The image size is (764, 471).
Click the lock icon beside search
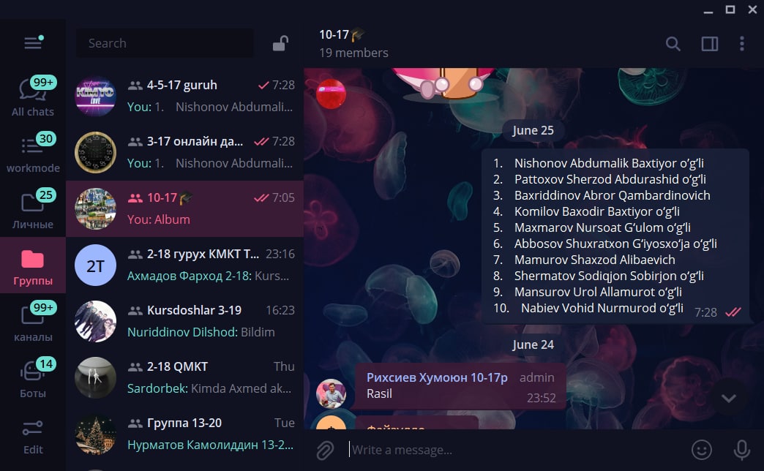[280, 43]
